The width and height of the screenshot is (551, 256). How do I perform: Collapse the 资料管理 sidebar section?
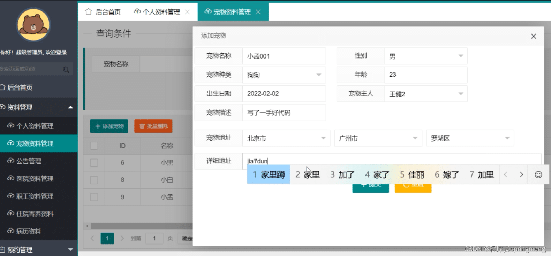[x=39, y=107]
